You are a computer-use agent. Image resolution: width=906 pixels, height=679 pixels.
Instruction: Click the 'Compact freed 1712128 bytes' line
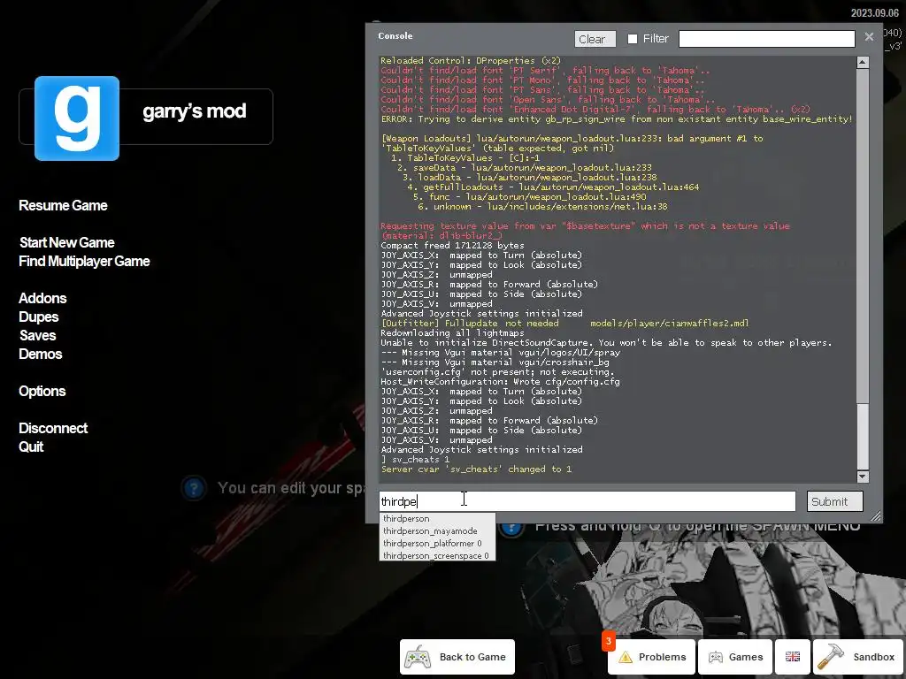coord(452,246)
